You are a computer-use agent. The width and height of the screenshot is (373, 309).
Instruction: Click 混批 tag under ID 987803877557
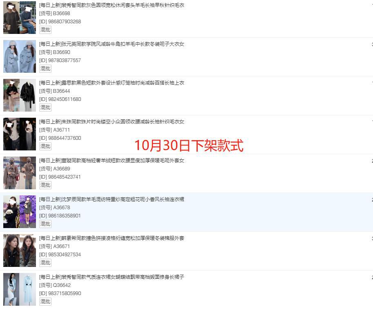tap(45, 69)
